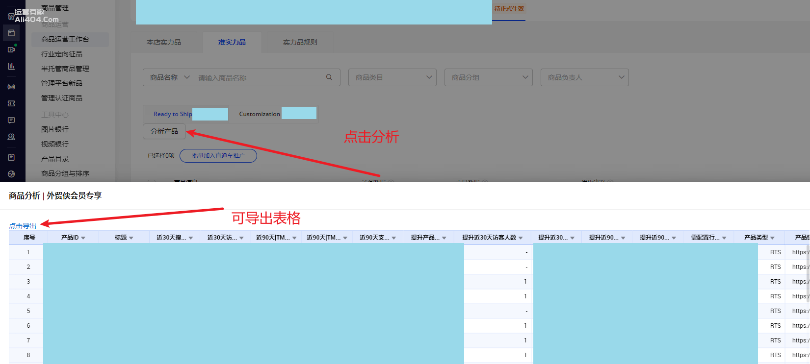Click the 序号 column header
810x364 pixels.
[x=29, y=237]
